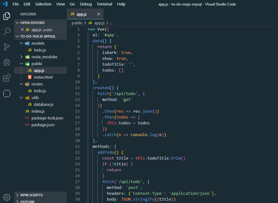Click the breadcrumb ellipsis segment
This screenshot has width=278, height=203.
[111, 23]
